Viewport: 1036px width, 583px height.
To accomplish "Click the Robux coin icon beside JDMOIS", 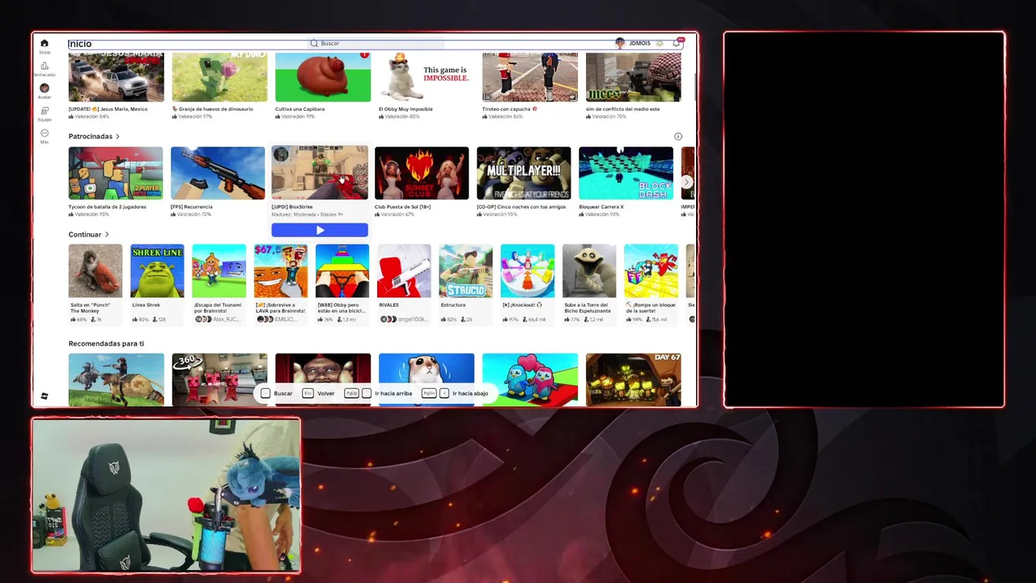I will [x=660, y=44].
